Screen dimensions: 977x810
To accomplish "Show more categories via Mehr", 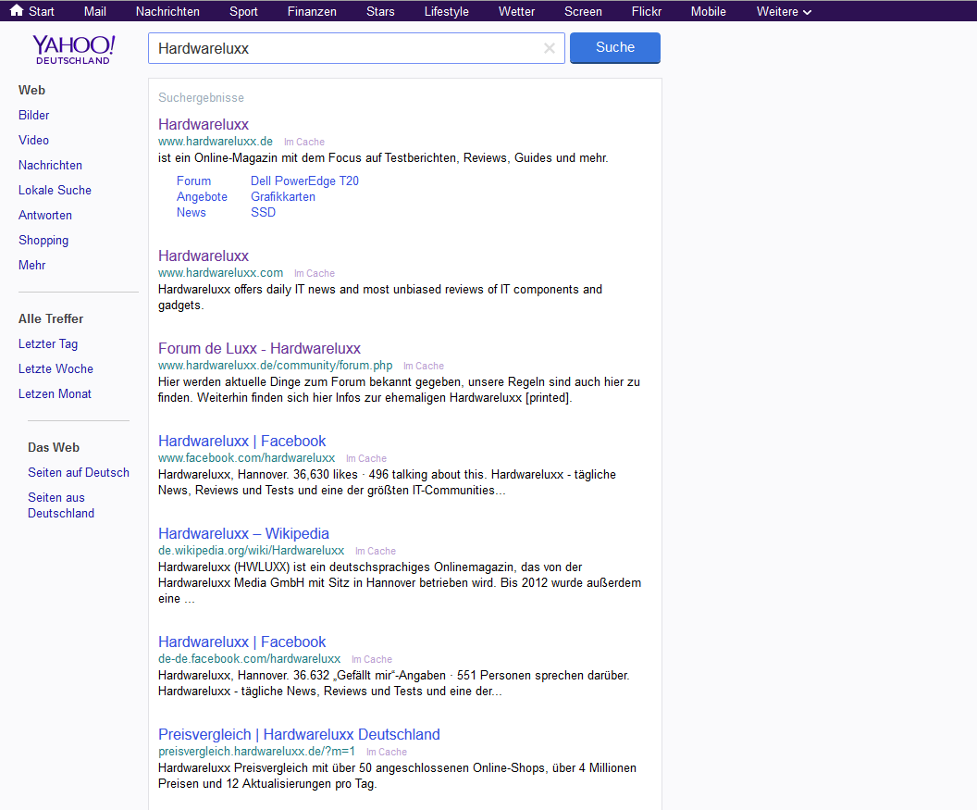I will click(x=31, y=265).
